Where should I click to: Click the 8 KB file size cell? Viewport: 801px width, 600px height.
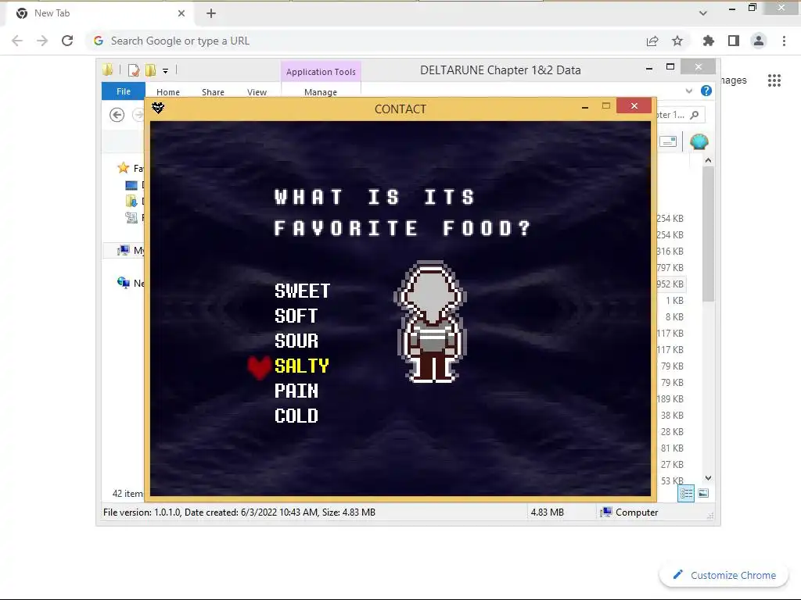tap(674, 317)
